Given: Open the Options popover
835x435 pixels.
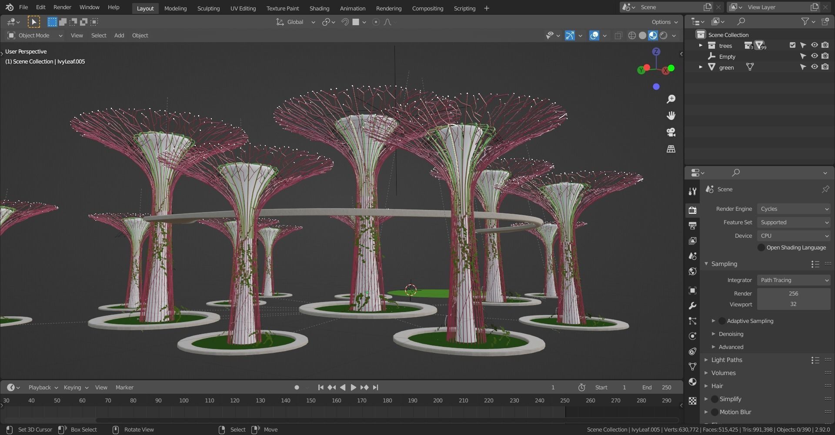Looking at the screenshot, I should pyautogui.click(x=665, y=22).
